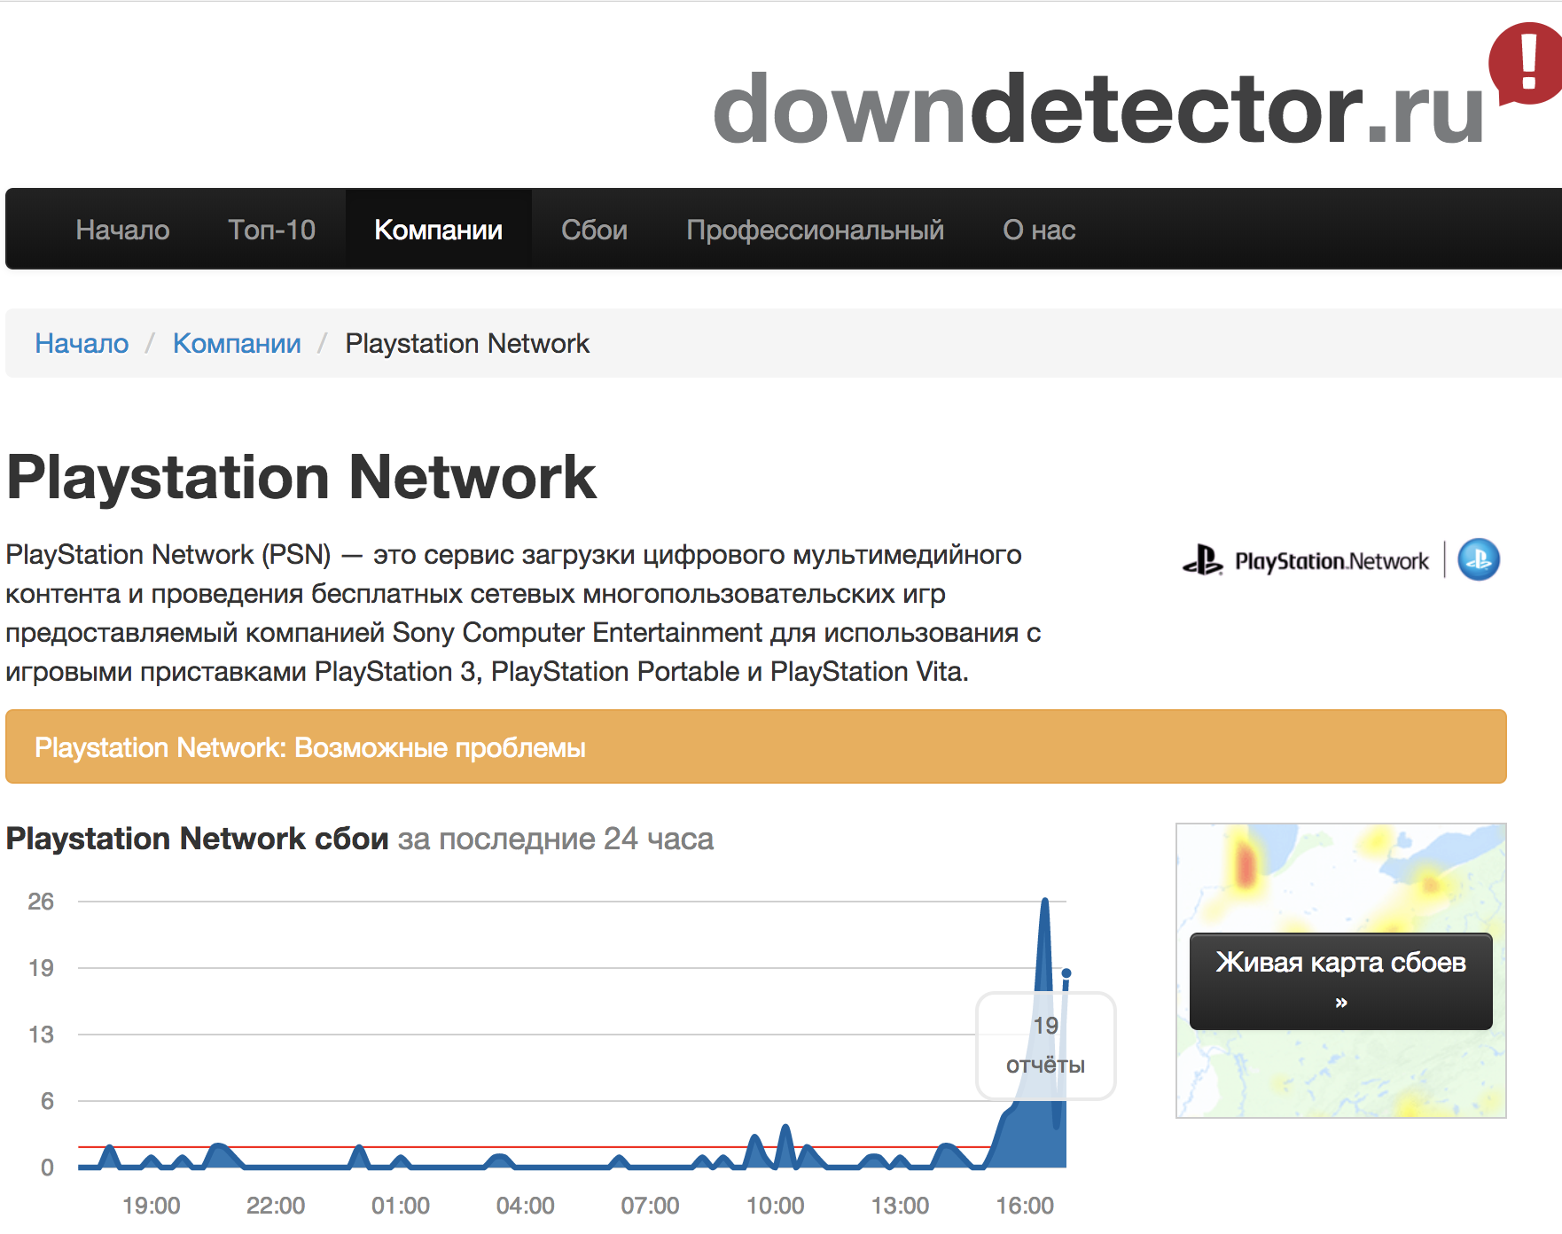This screenshot has height=1234, width=1562.
Task: Click the red exclamation alert icon
Action: pos(1527,64)
